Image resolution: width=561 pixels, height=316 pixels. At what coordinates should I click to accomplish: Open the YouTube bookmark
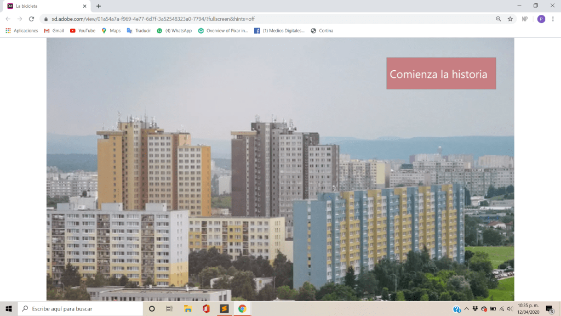point(82,31)
